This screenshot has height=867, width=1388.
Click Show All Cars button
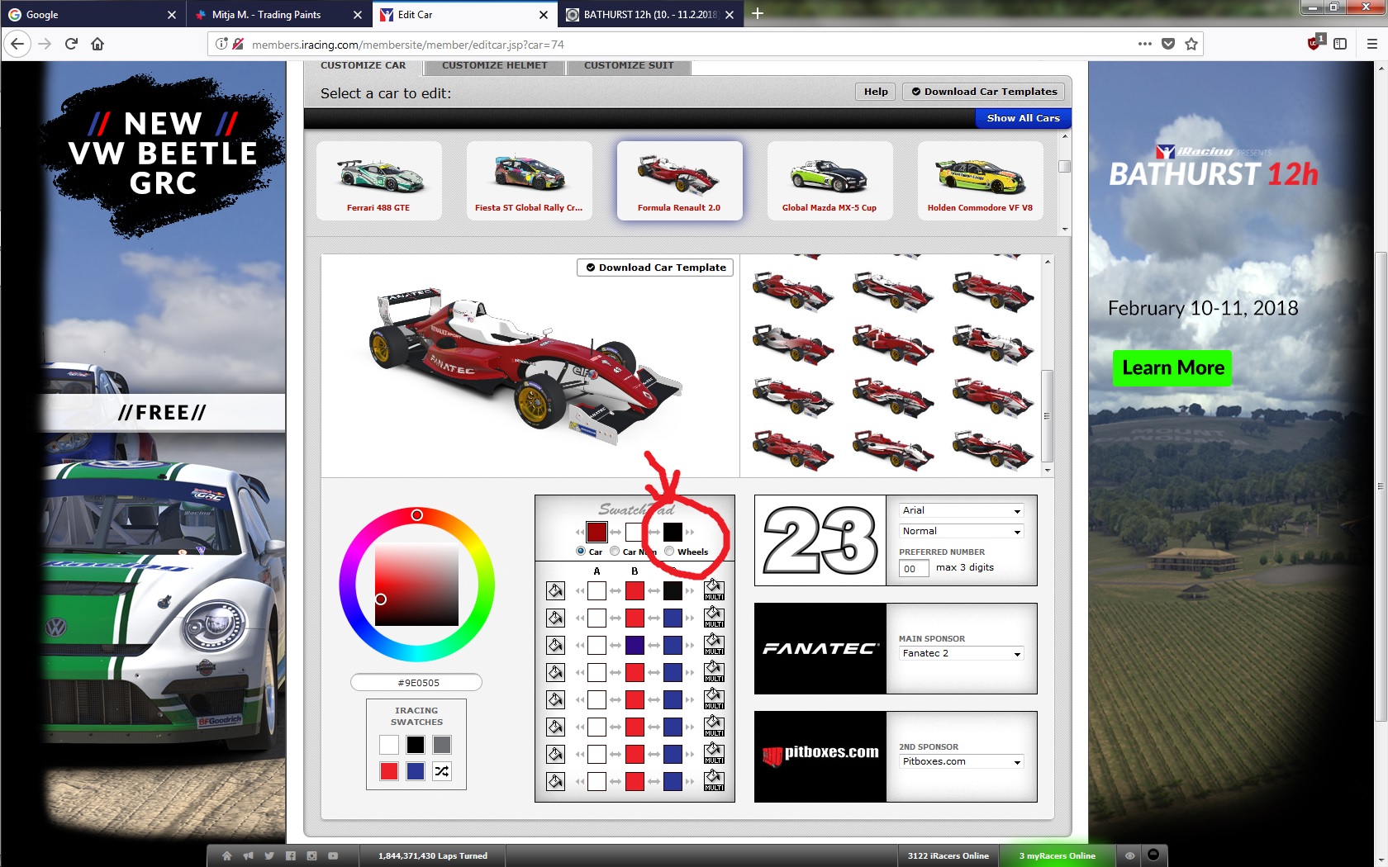click(1023, 118)
